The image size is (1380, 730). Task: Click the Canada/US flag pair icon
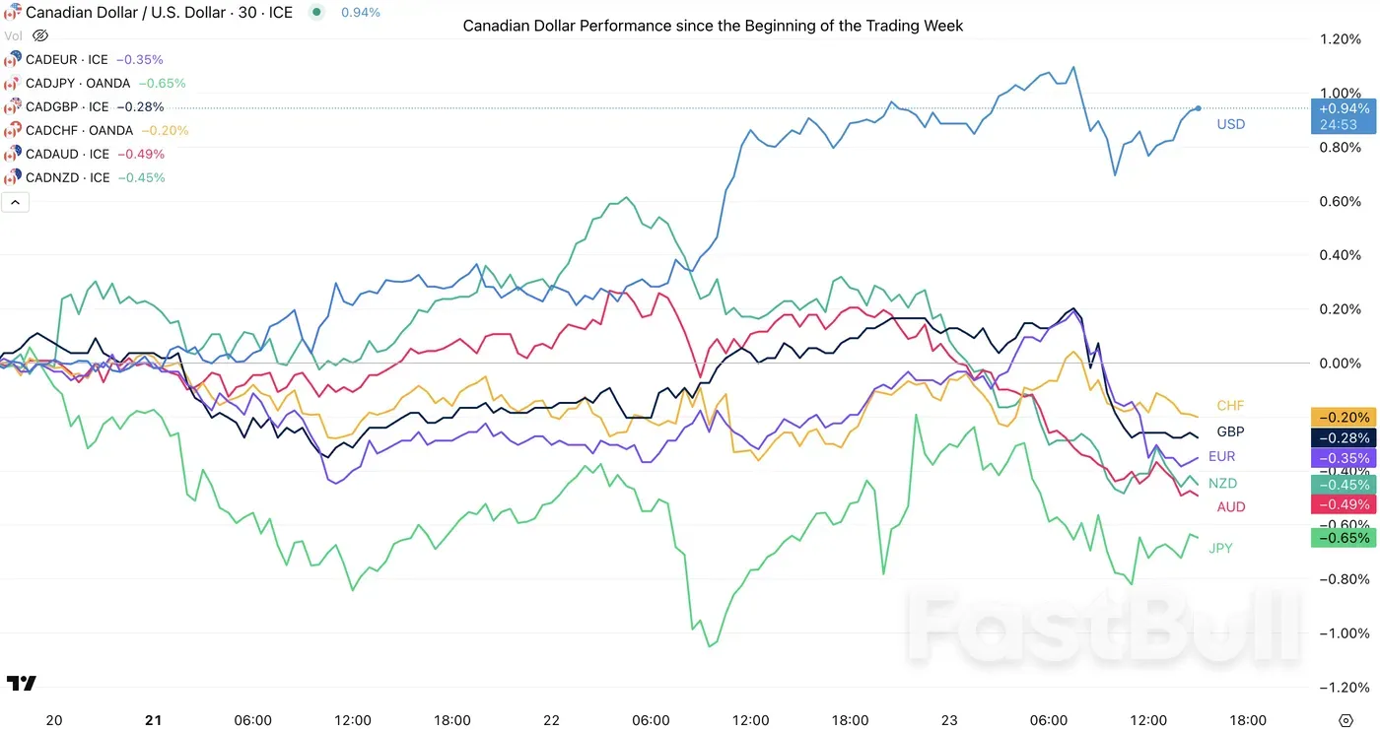tap(13, 13)
